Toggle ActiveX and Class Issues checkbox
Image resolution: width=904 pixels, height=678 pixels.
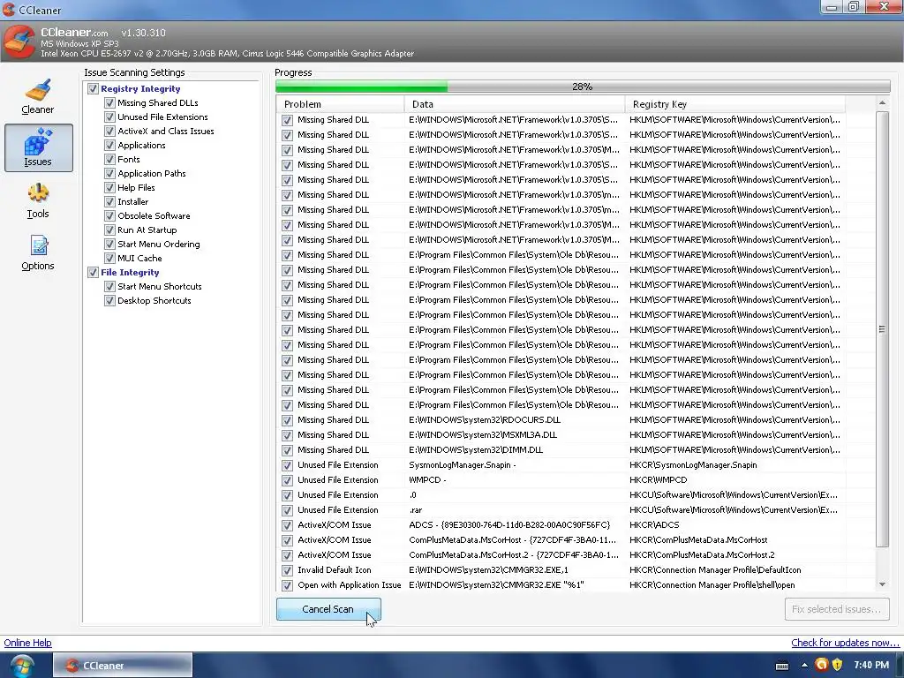pyautogui.click(x=109, y=131)
